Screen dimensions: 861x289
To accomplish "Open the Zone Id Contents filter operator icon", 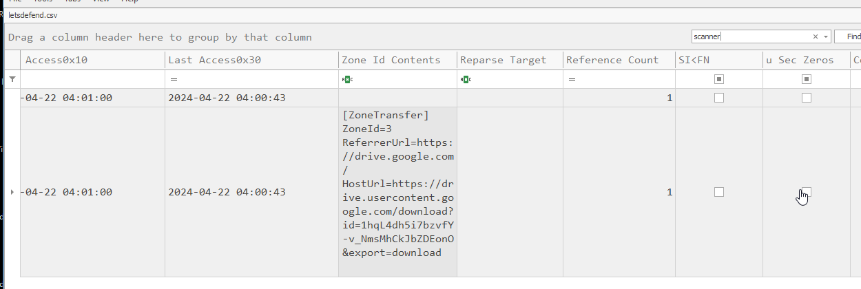I will (347, 80).
